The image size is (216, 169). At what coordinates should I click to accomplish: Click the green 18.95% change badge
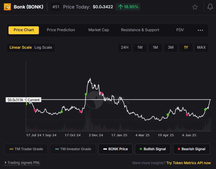128,7
